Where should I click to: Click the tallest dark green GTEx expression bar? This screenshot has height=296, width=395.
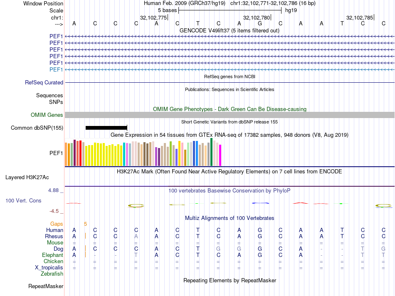click(211, 152)
